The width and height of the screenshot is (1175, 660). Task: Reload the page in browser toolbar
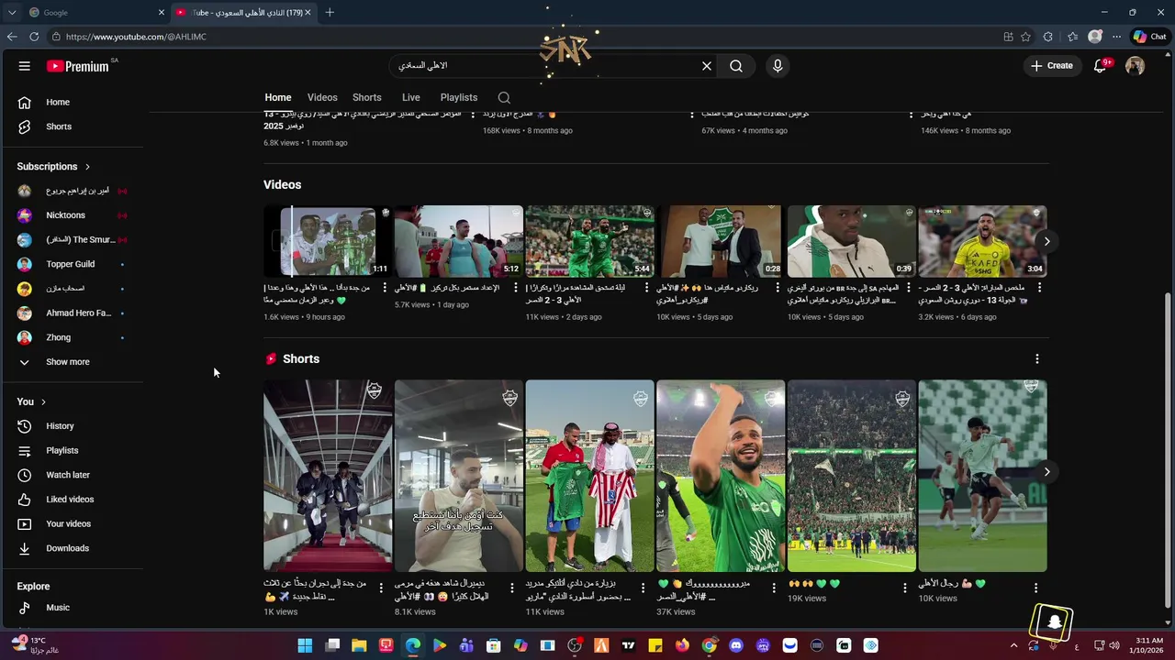pyautogui.click(x=34, y=37)
